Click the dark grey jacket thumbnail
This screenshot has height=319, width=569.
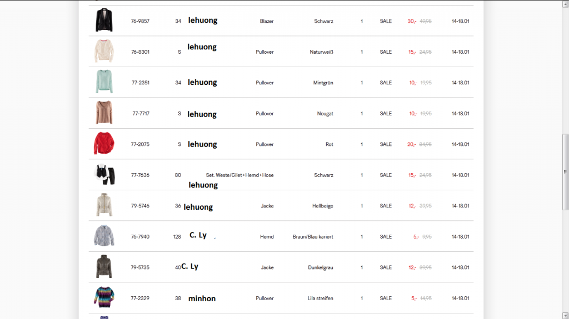[x=104, y=267]
